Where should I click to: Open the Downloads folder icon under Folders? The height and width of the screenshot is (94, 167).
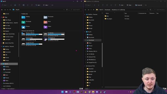click(x=23, y=22)
